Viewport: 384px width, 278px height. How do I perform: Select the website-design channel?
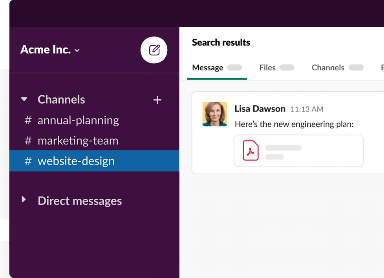[76, 161]
